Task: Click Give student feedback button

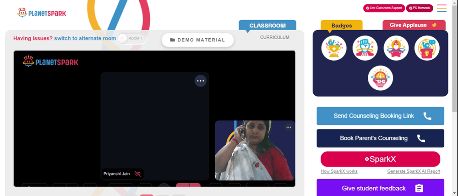Action: 380,187
